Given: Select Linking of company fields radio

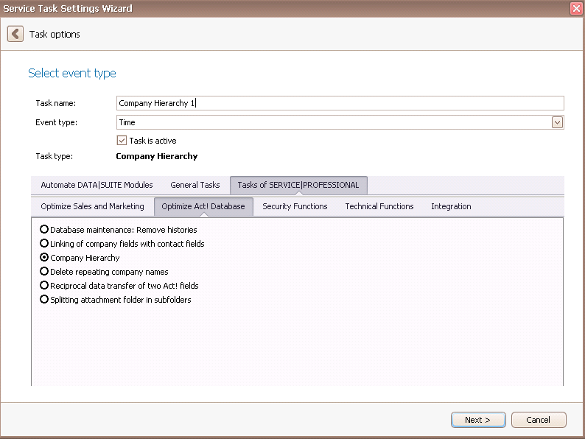Looking at the screenshot, I should 44,243.
